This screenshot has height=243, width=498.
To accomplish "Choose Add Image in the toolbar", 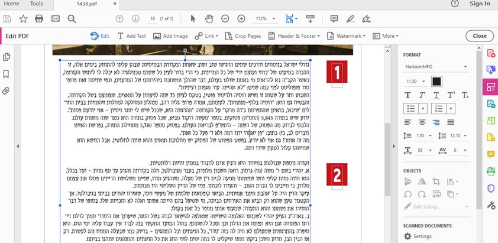I will [x=170, y=36].
